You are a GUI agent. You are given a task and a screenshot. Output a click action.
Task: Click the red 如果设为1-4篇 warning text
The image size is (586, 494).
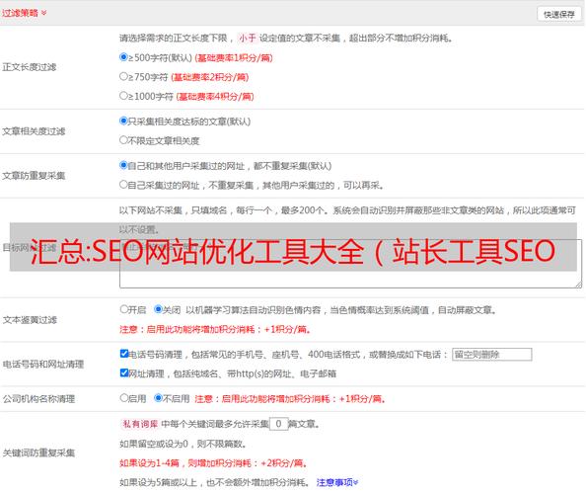pyautogui.click(x=213, y=463)
